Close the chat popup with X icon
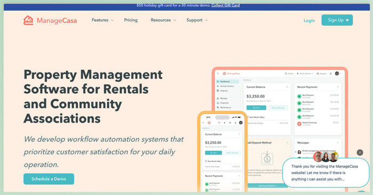Image resolution: width=373 pixels, height=195 pixels. tap(360, 152)
